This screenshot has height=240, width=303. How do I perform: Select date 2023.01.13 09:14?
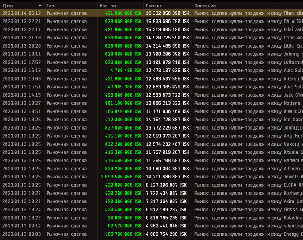(22, 226)
